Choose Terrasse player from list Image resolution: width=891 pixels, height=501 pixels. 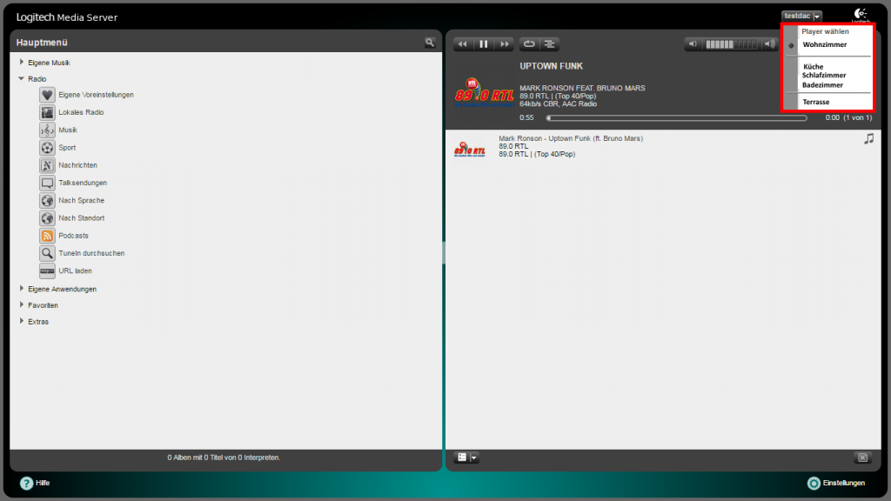816,103
